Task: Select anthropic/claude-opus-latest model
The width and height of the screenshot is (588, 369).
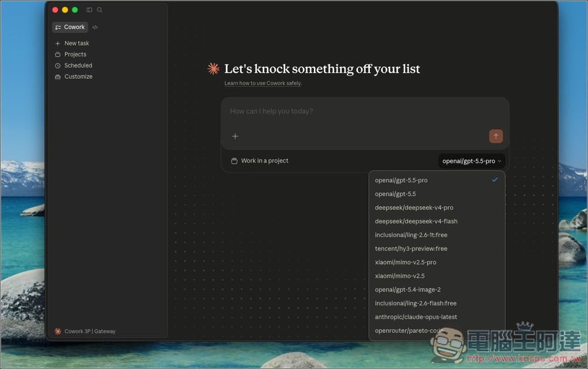Action: (x=416, y=317)
